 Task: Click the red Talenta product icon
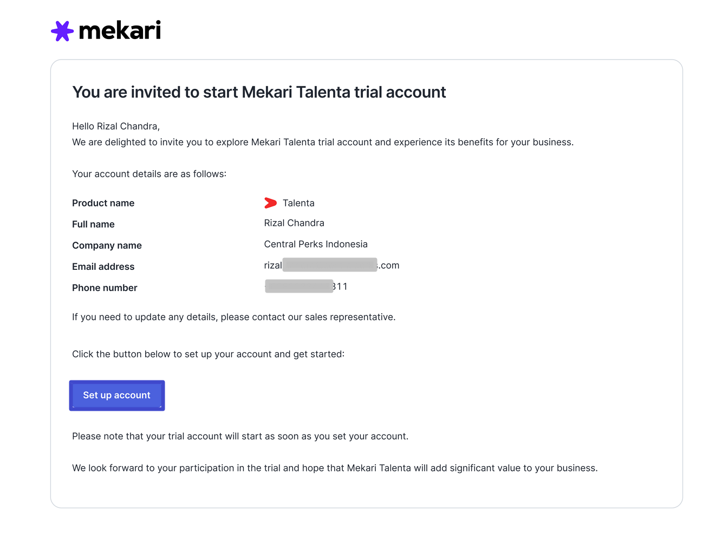(x=270, y=203)
